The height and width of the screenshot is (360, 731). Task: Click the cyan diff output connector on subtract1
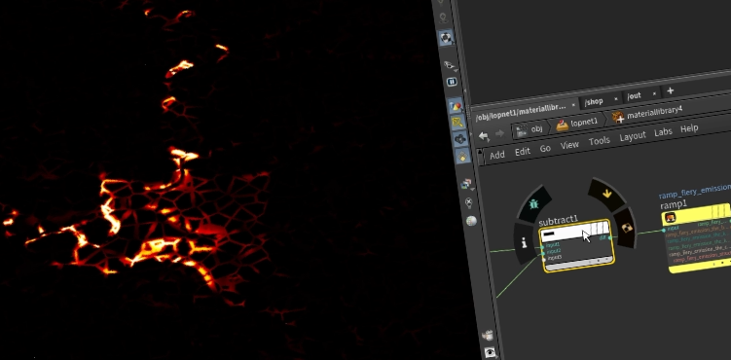tap(610, 238)
